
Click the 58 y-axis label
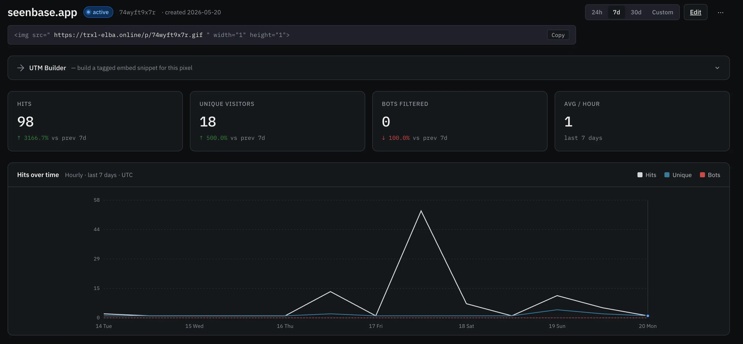coord(97,200)
